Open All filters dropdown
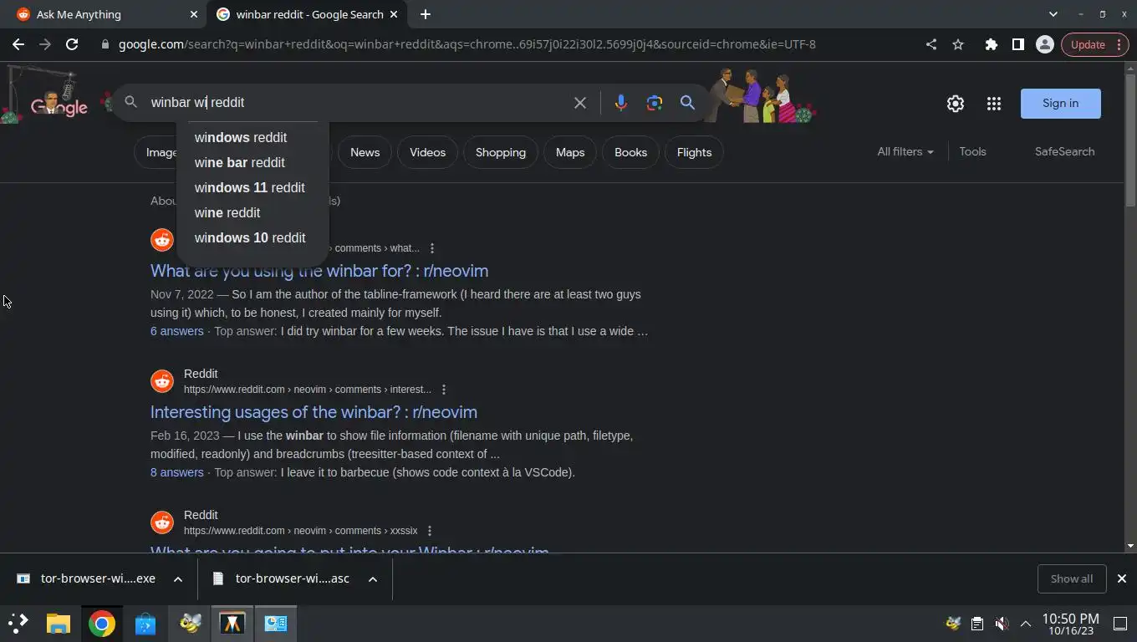1137x642 pixels. pyautogui.click(x=905, y=151)
